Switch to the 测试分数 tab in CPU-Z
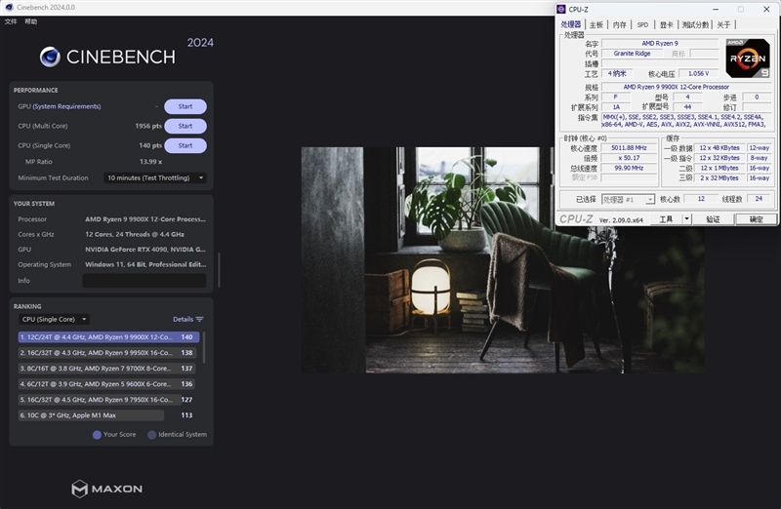The width and height of the screenshot is (781, 509). [695, 25]
